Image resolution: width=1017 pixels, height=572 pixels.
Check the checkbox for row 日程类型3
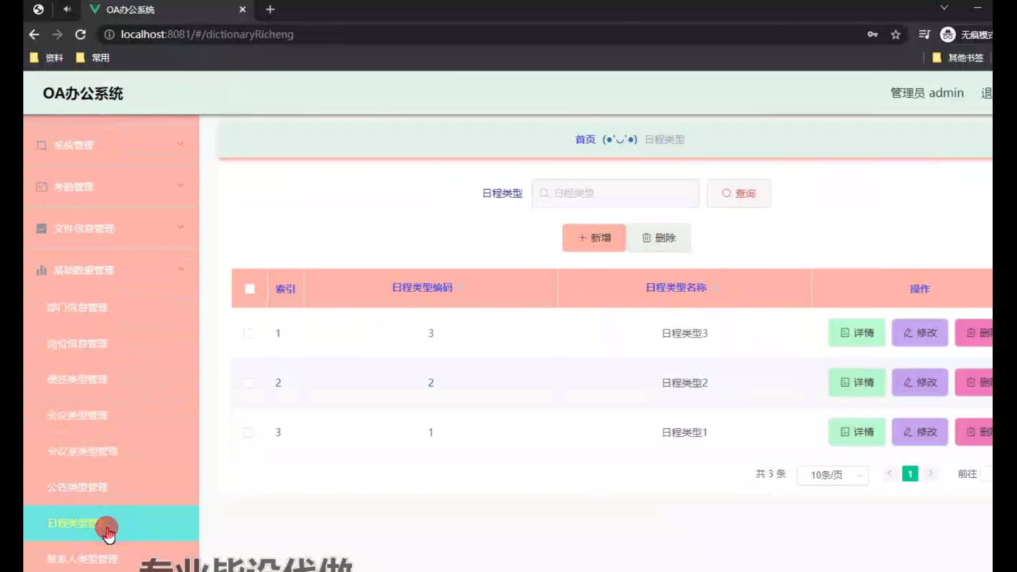click(248, 333)
